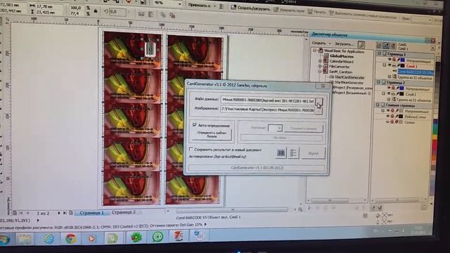Expand the FileConverter node
The height and width of the screenshot is (253, 450).
tap(320, 67)
